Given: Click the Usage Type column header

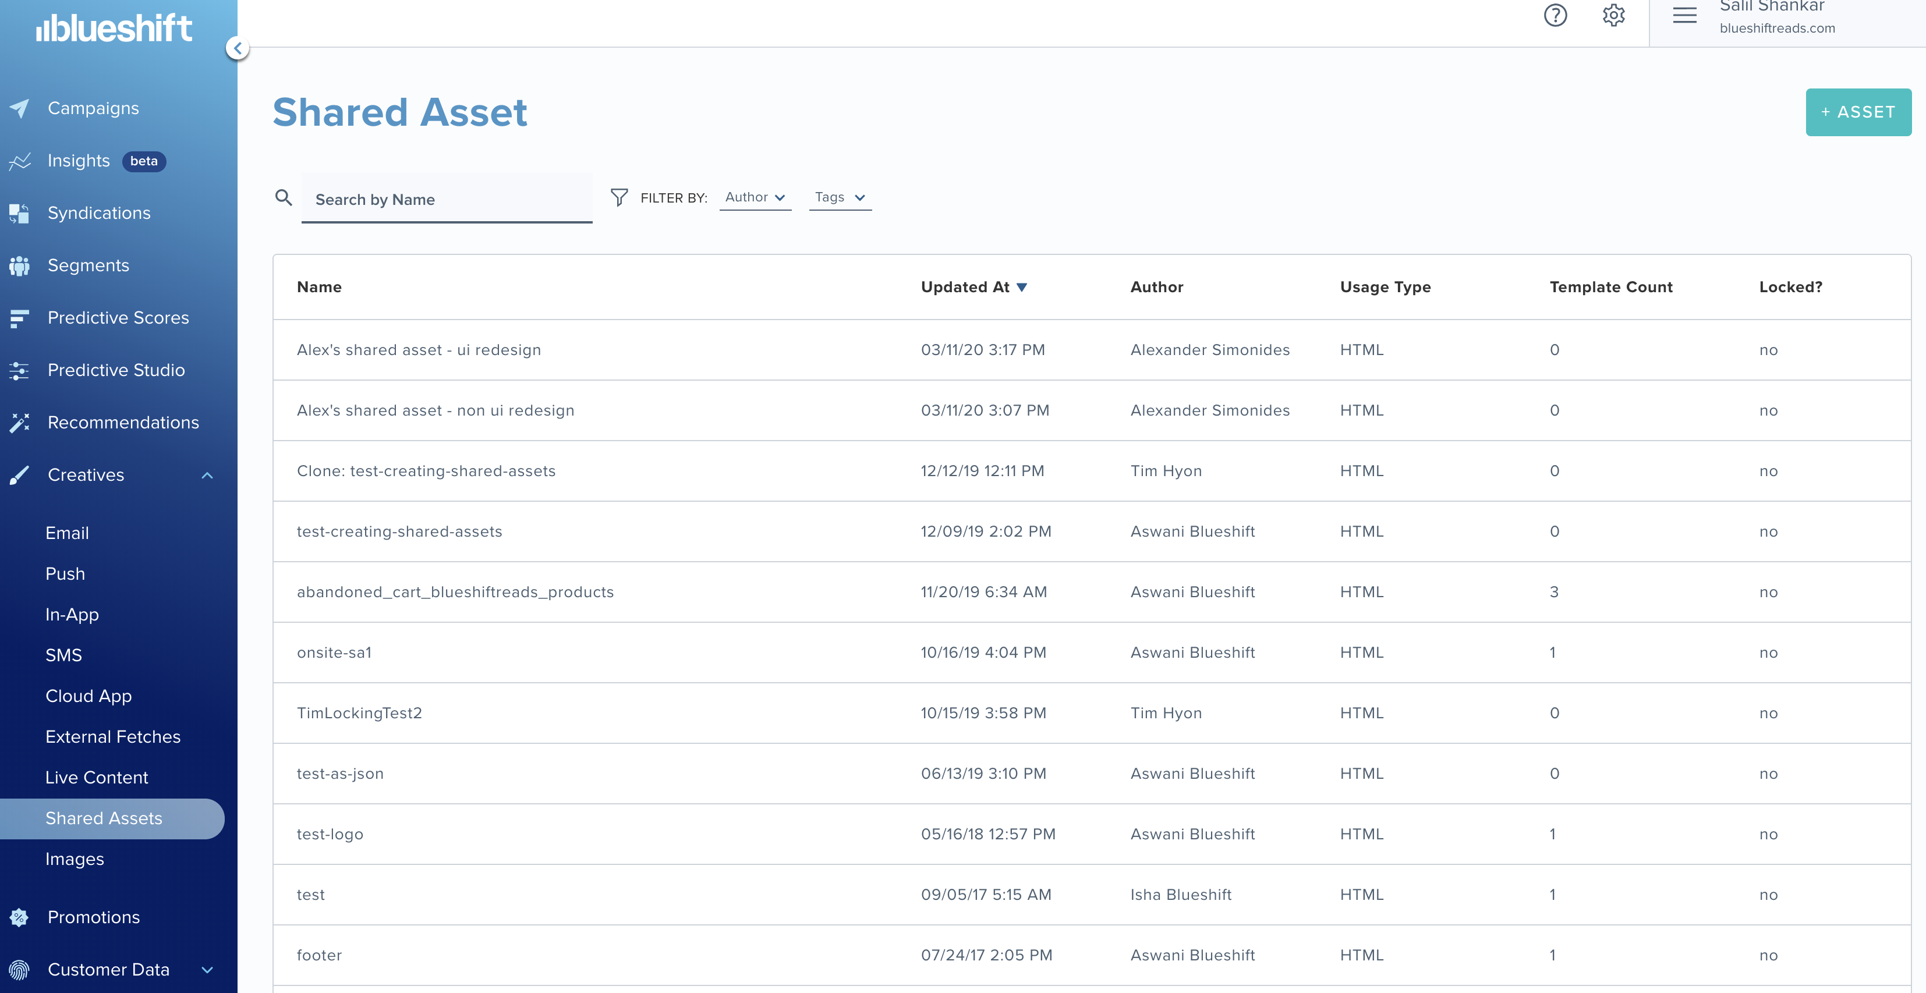Looking at the screenshot, I should [1386, 287].
